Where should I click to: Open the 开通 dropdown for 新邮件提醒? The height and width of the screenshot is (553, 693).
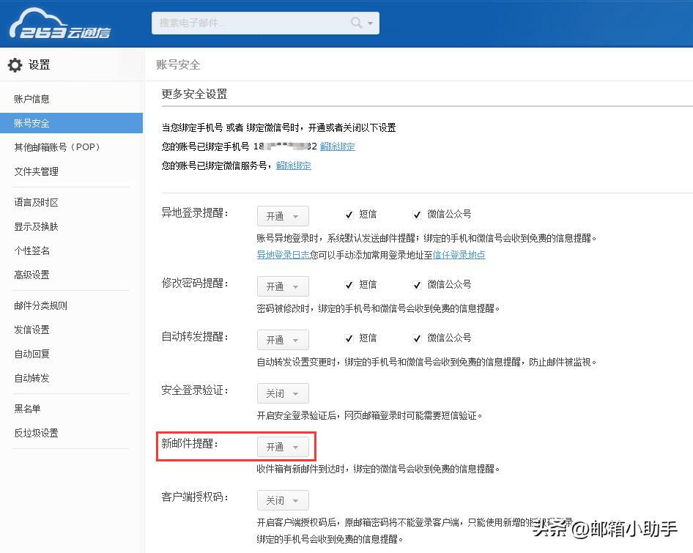click(283, 446)
